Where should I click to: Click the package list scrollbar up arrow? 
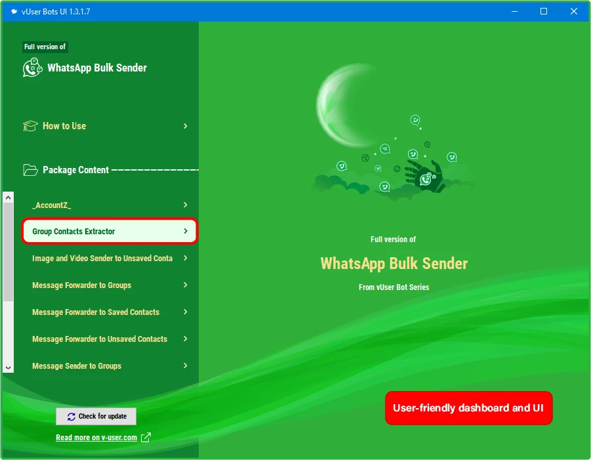[9, 198]
